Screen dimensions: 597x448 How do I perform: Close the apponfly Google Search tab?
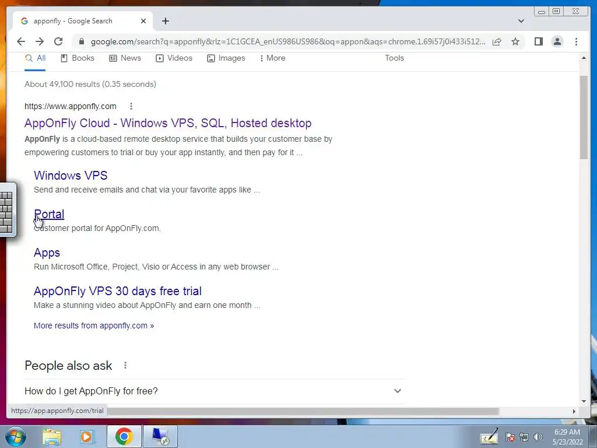click(143, 21)
